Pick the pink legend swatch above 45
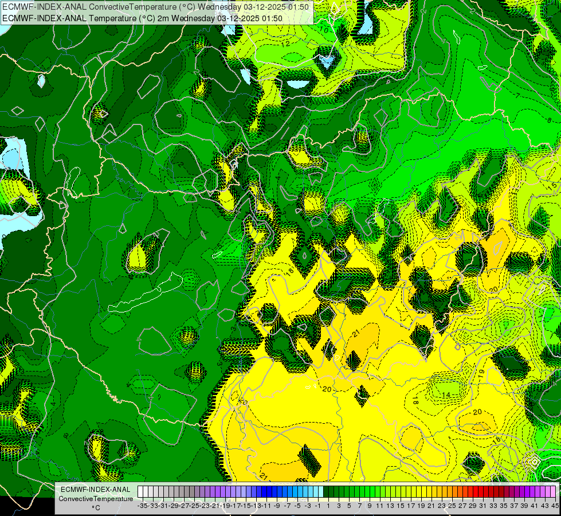This screenshot has width=561, height=516. [553, 492]
